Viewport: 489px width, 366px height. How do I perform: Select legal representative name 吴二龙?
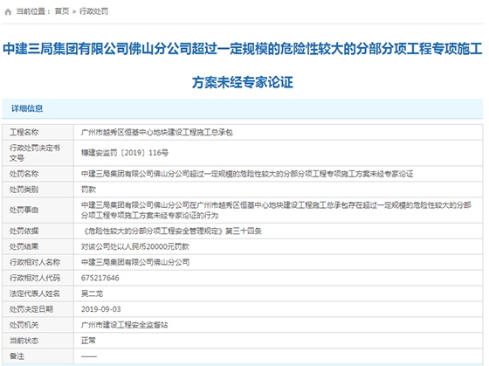coord(92,293)
